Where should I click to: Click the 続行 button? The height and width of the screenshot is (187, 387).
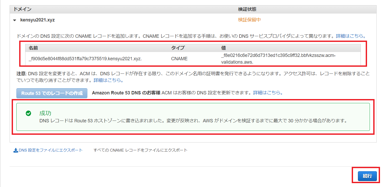pyautogui.click(x=367, y=176)
